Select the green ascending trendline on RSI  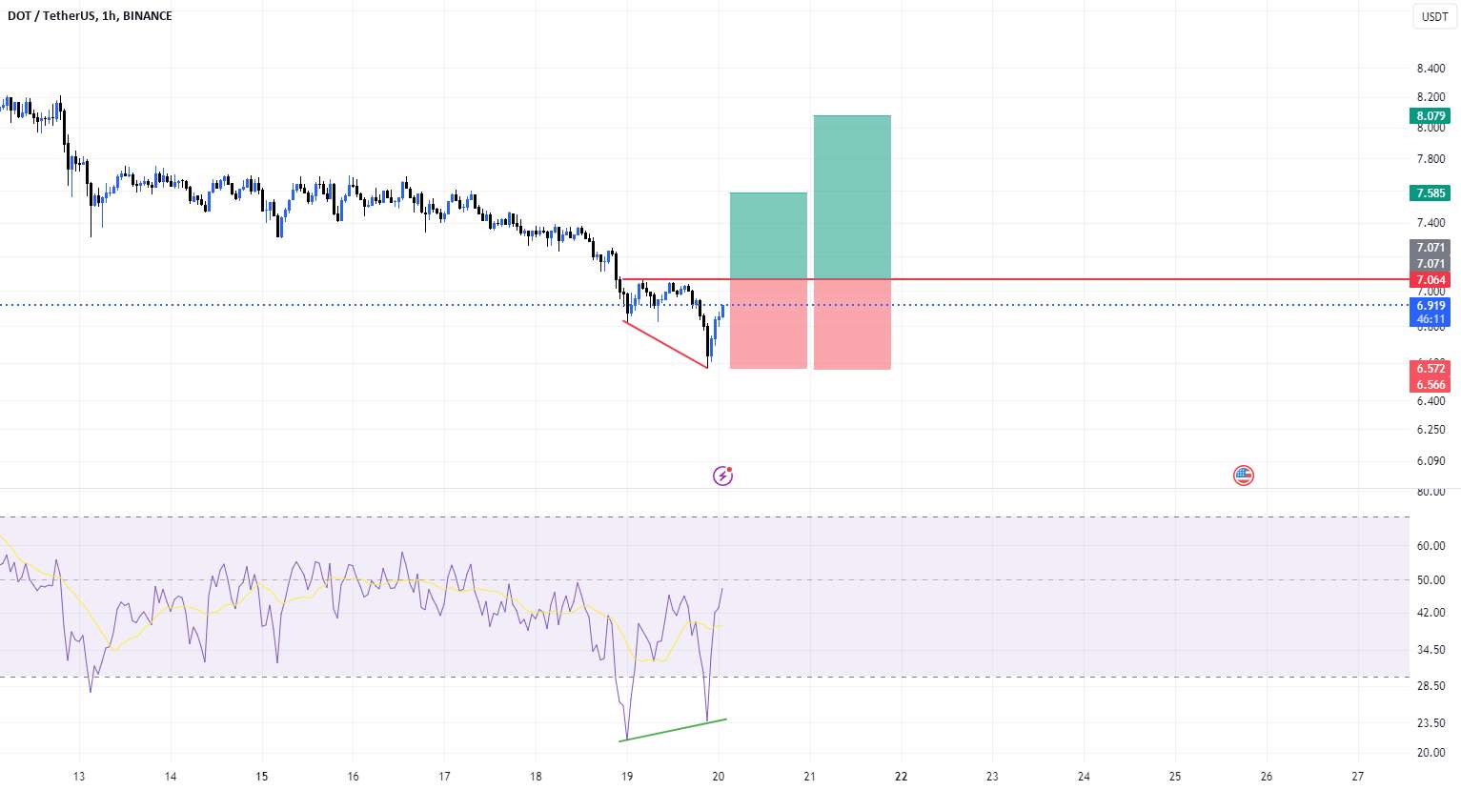click(x=674, y=730)
